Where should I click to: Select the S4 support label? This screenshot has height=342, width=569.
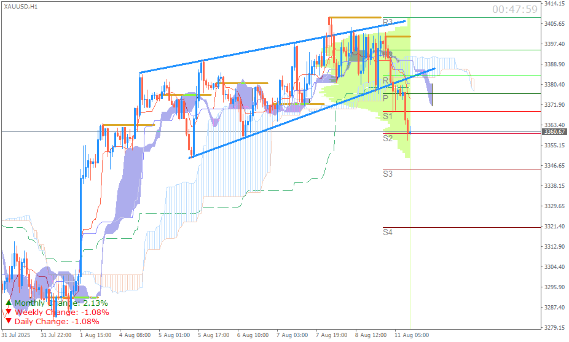(x=388, y=232)
